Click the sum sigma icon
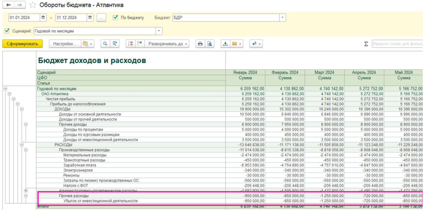424x210 pixels. coord(366,44)
